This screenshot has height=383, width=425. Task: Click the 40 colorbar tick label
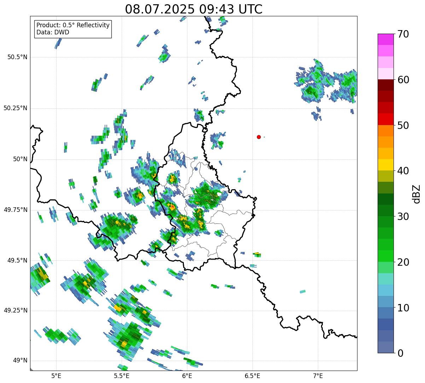[403, 171]
